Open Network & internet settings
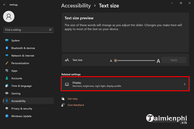Image resolution: width=194 pixels, height=129 pixels. 28,56
